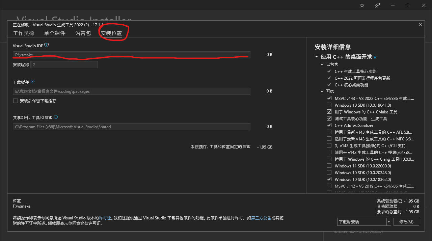Collapse the 可选 group
The image size is (432, 241).
(322, 91)
